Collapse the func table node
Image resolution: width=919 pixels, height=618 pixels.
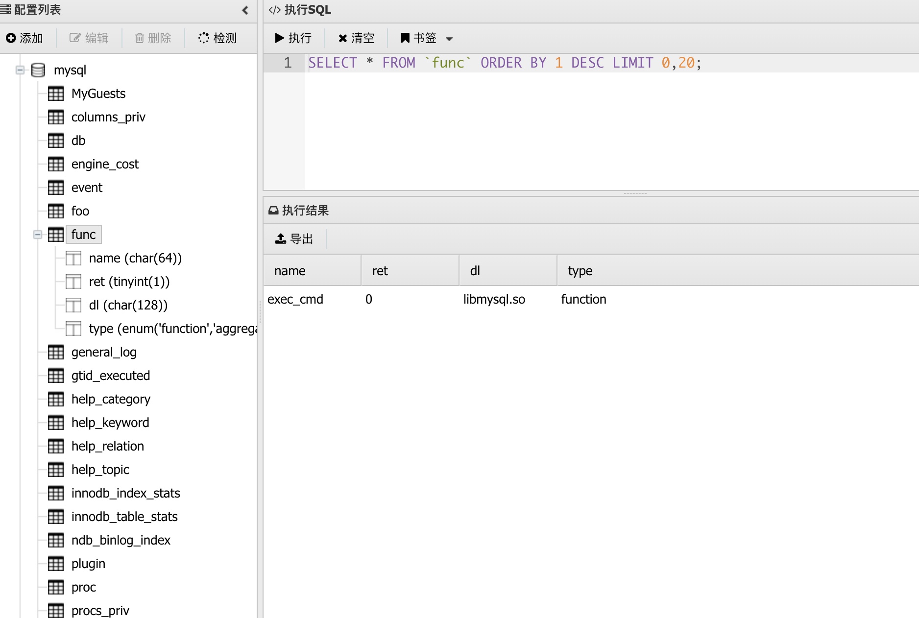[x=38, y=235]
